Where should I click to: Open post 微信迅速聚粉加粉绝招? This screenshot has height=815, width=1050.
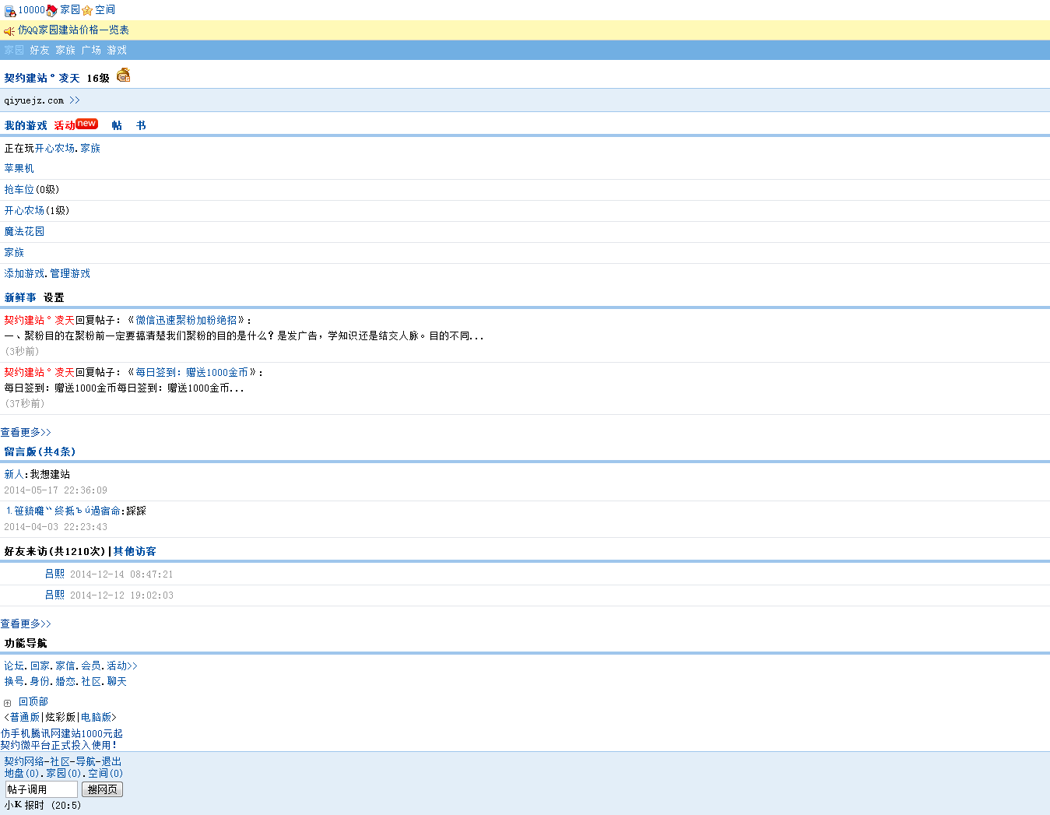pos(186,321)
